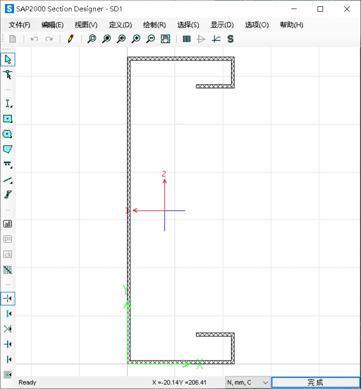Image resolution: width=361 pixels, height=389 pixels.
Task: Open the 帮助(H) menu
Action: click(291, 25)
